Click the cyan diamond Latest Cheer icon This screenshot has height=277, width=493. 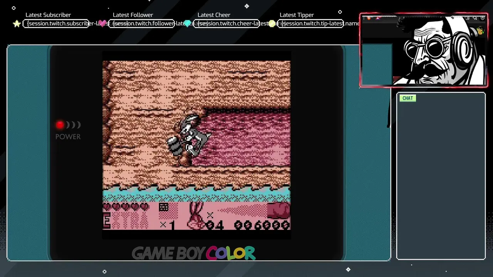coord(188,23)
